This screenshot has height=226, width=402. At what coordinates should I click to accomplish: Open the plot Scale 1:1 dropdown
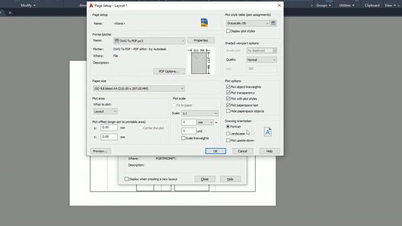(x=200, y=113)
